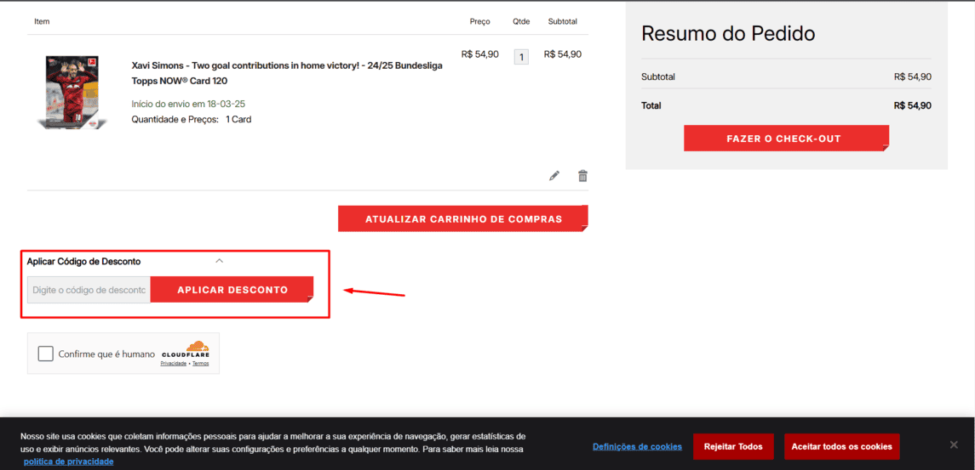Accept cookies via 'Aceitar todos os cookies'
The height and width of the screenshot is (470, 975).
click(x=841, y=446)
